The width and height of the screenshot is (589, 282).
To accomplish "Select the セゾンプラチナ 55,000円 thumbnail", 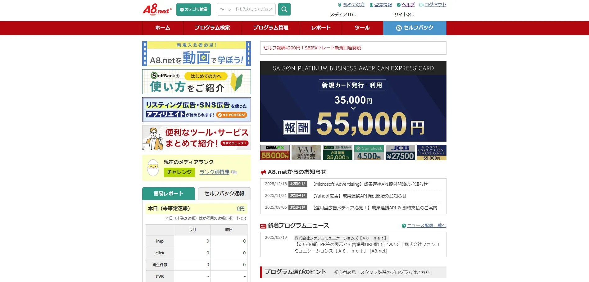I will point(432,152).
